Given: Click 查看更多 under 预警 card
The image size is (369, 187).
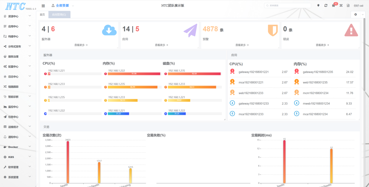Looking at the screenshot, I should tap(242, 45).
